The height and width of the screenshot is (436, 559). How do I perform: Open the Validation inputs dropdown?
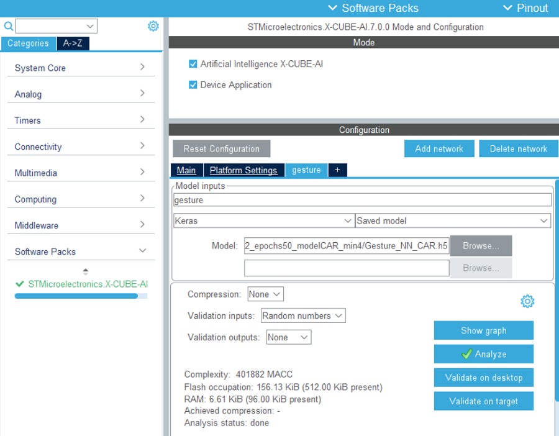click(x=303, y=316)
